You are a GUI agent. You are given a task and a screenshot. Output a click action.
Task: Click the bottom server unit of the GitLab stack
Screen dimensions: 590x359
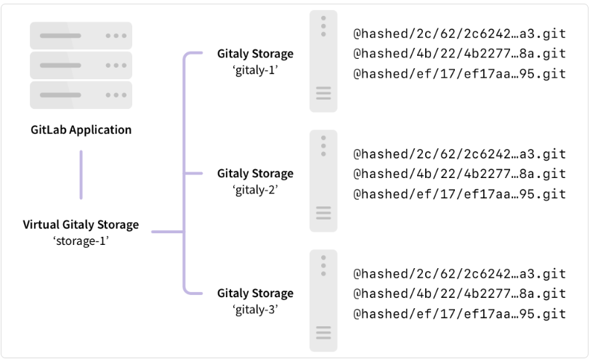point(81,94)
